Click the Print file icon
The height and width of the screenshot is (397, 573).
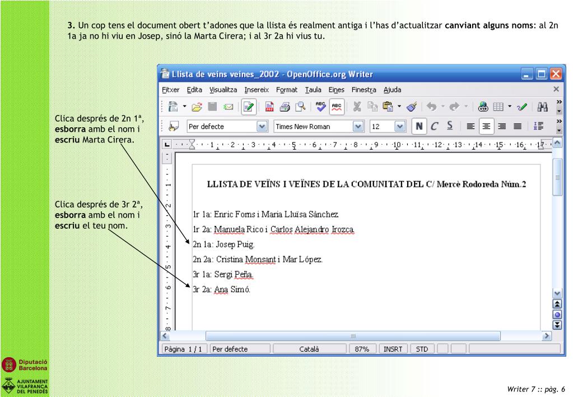click(285, 107)
